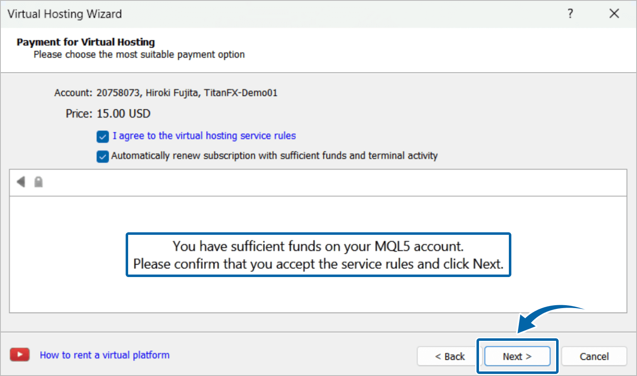This screenshot has height=376, width=637.
Task: Click the padlock security icon
Action: click(39, 182)
